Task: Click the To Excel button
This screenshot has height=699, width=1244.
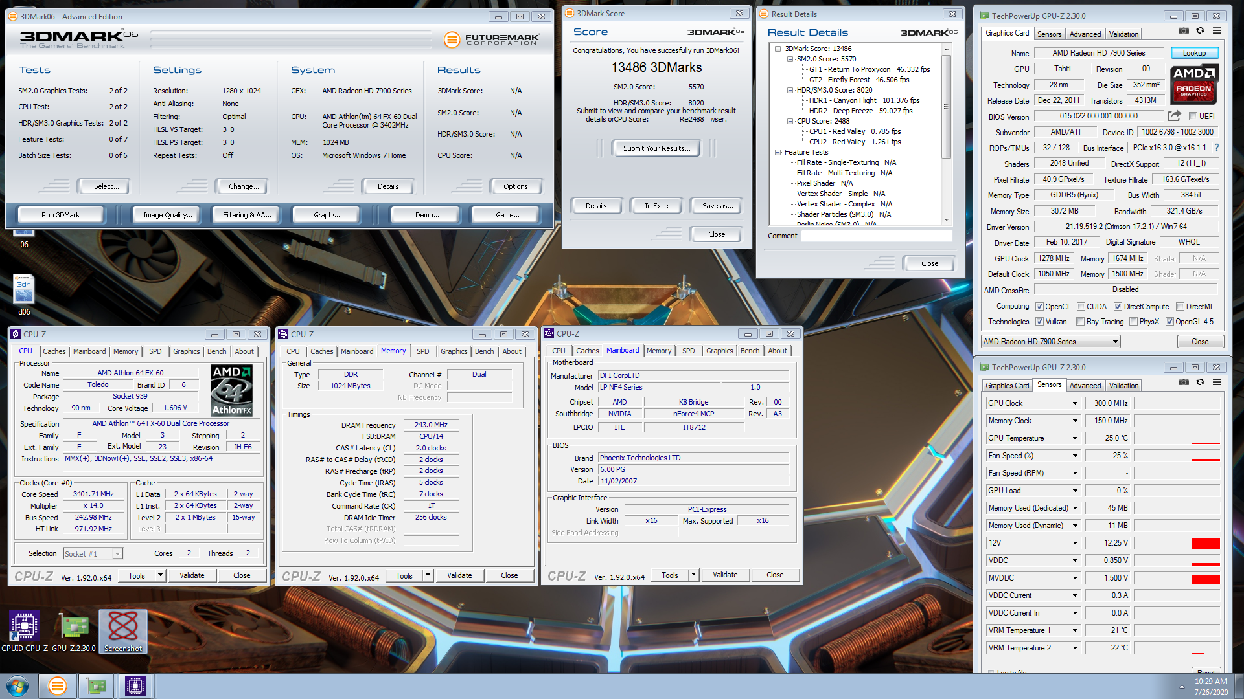Action: pyautogui.click(x=656, y=206)
